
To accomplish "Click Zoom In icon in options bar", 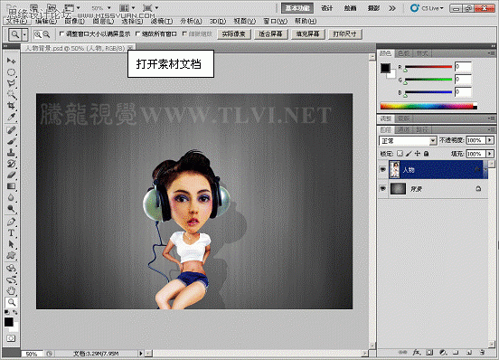I will pyautogui.click(x=38, y=34).
